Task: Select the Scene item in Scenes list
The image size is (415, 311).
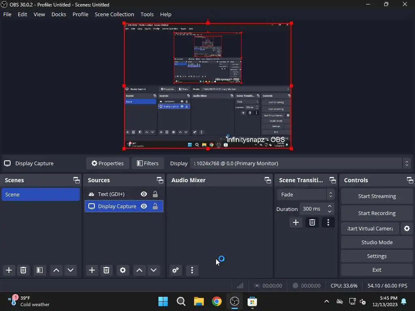Action: [x=41, y=194]
